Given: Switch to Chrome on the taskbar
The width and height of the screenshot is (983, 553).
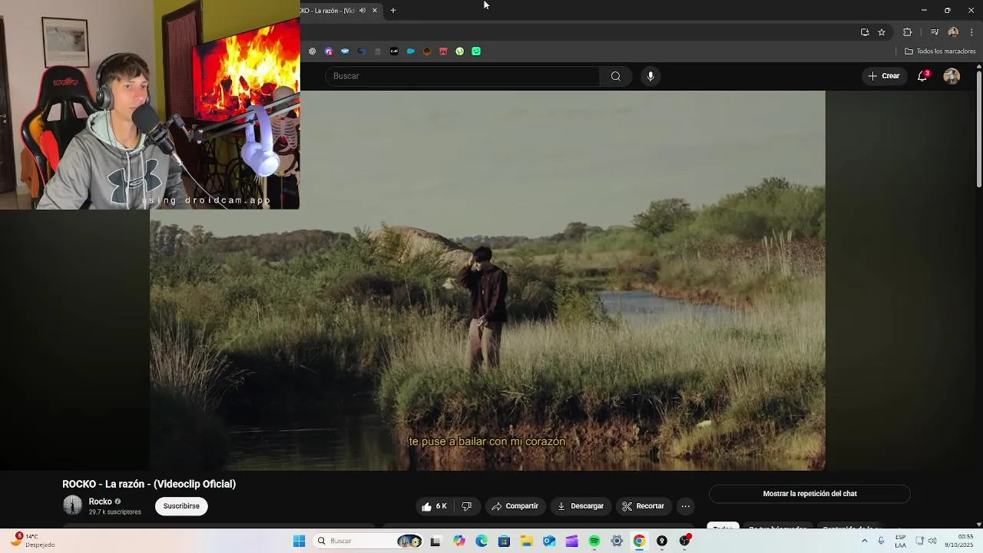Looking at the screenshot, I should (x=639, y=541).
